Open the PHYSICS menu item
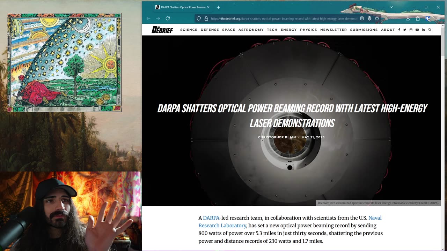The width and height of the screenshot is (447, 251). click(x=308, y=30)
